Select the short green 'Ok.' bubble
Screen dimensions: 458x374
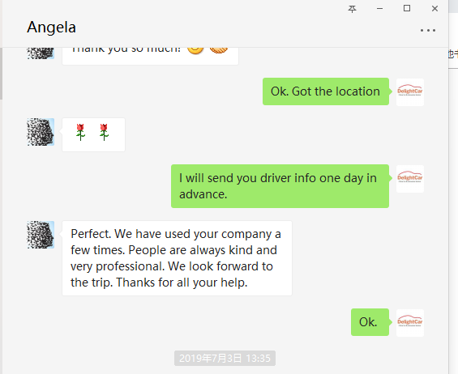click(x=370, y=322)
